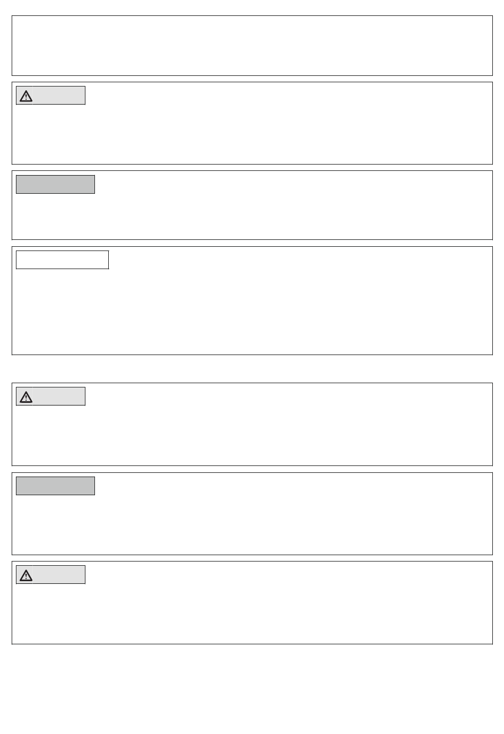Click the blank gap between the white-labeled panel and second warning panel
The image size is (504, 734).
coord(252,369)
